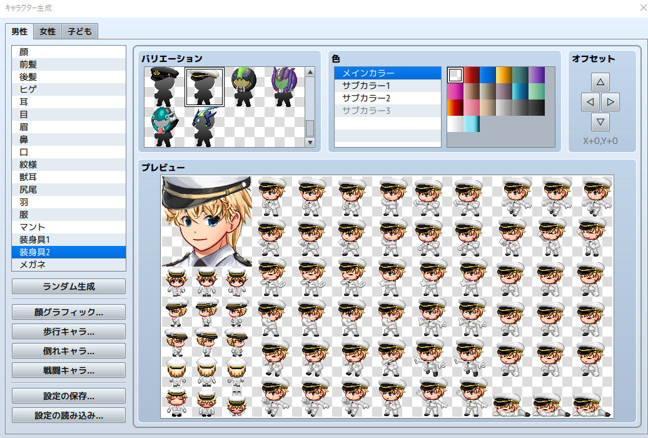Pick the dark teal color swatch

(x=520, y=75)
